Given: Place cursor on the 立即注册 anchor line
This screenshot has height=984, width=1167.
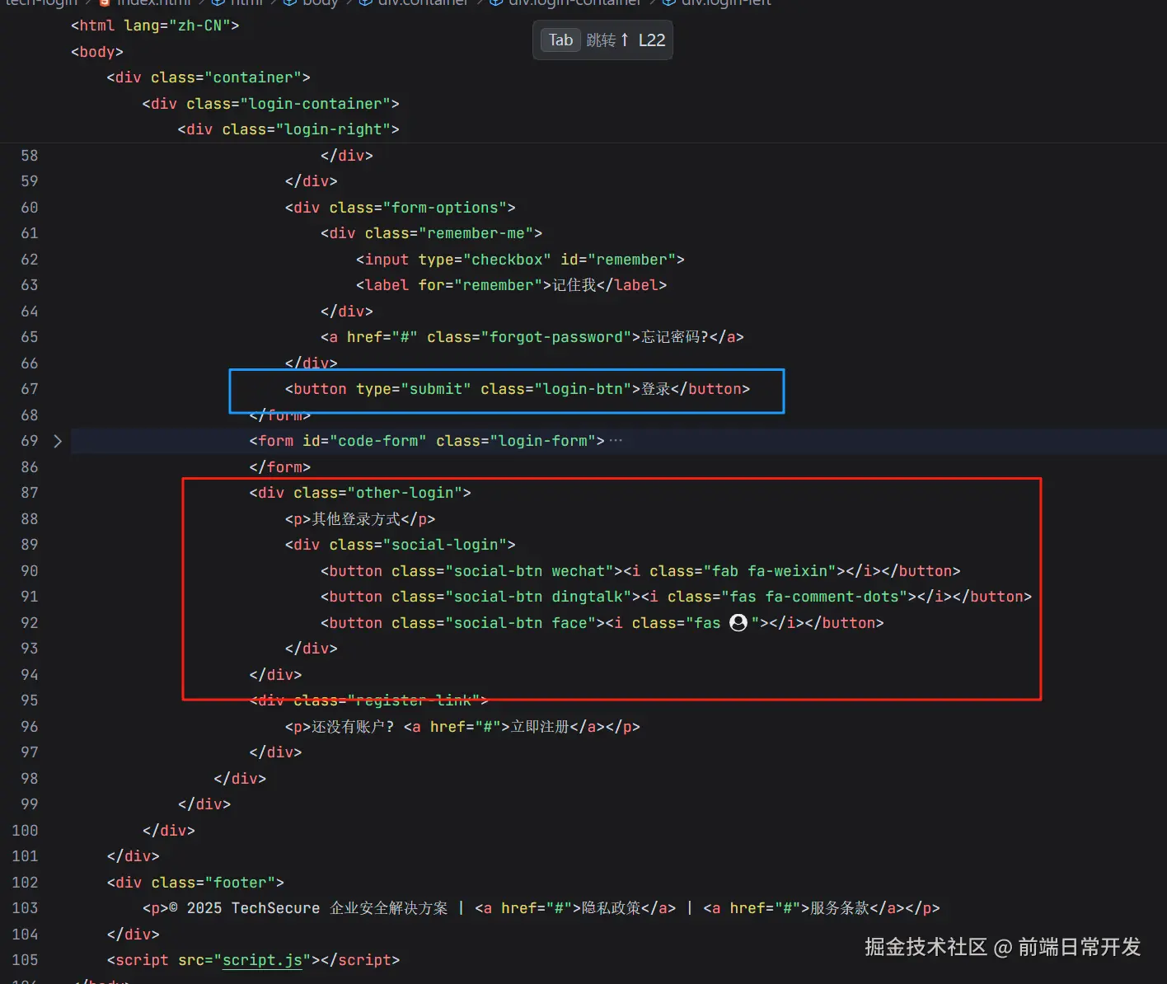Looking at the screenshot, I should tap(462, 727).
